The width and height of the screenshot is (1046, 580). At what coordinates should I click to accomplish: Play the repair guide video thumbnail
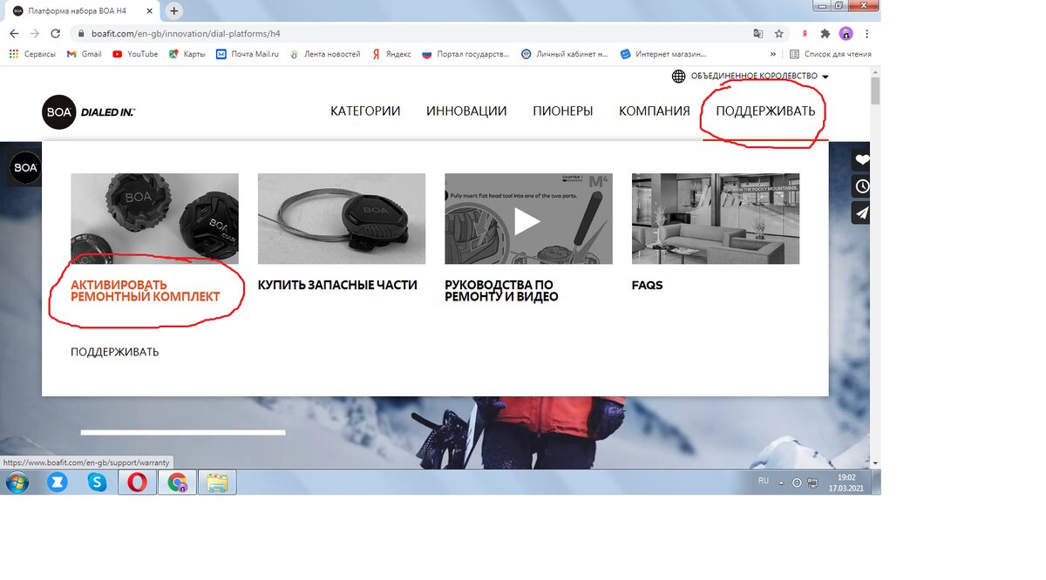pos(528,219)
